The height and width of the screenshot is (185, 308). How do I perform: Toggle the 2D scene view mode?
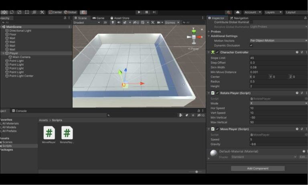click(x=105, y=22)
